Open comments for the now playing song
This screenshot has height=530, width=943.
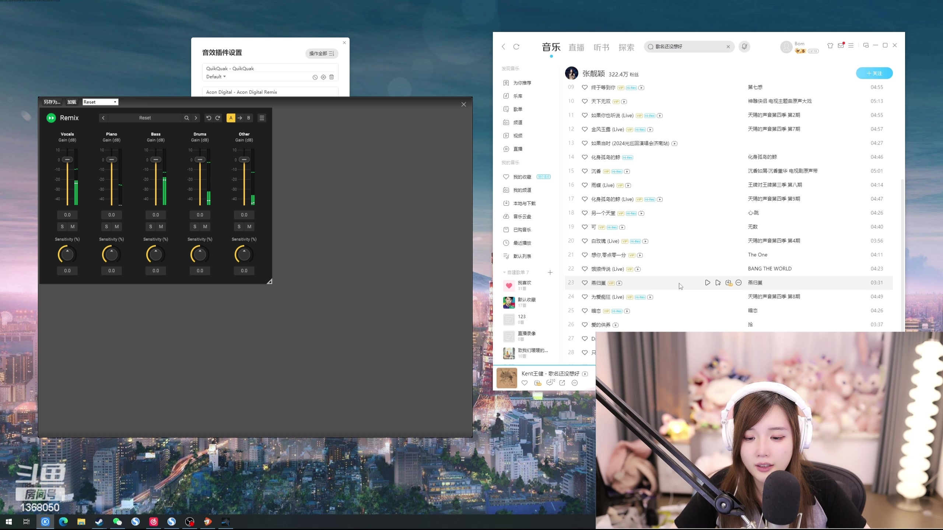550,383
